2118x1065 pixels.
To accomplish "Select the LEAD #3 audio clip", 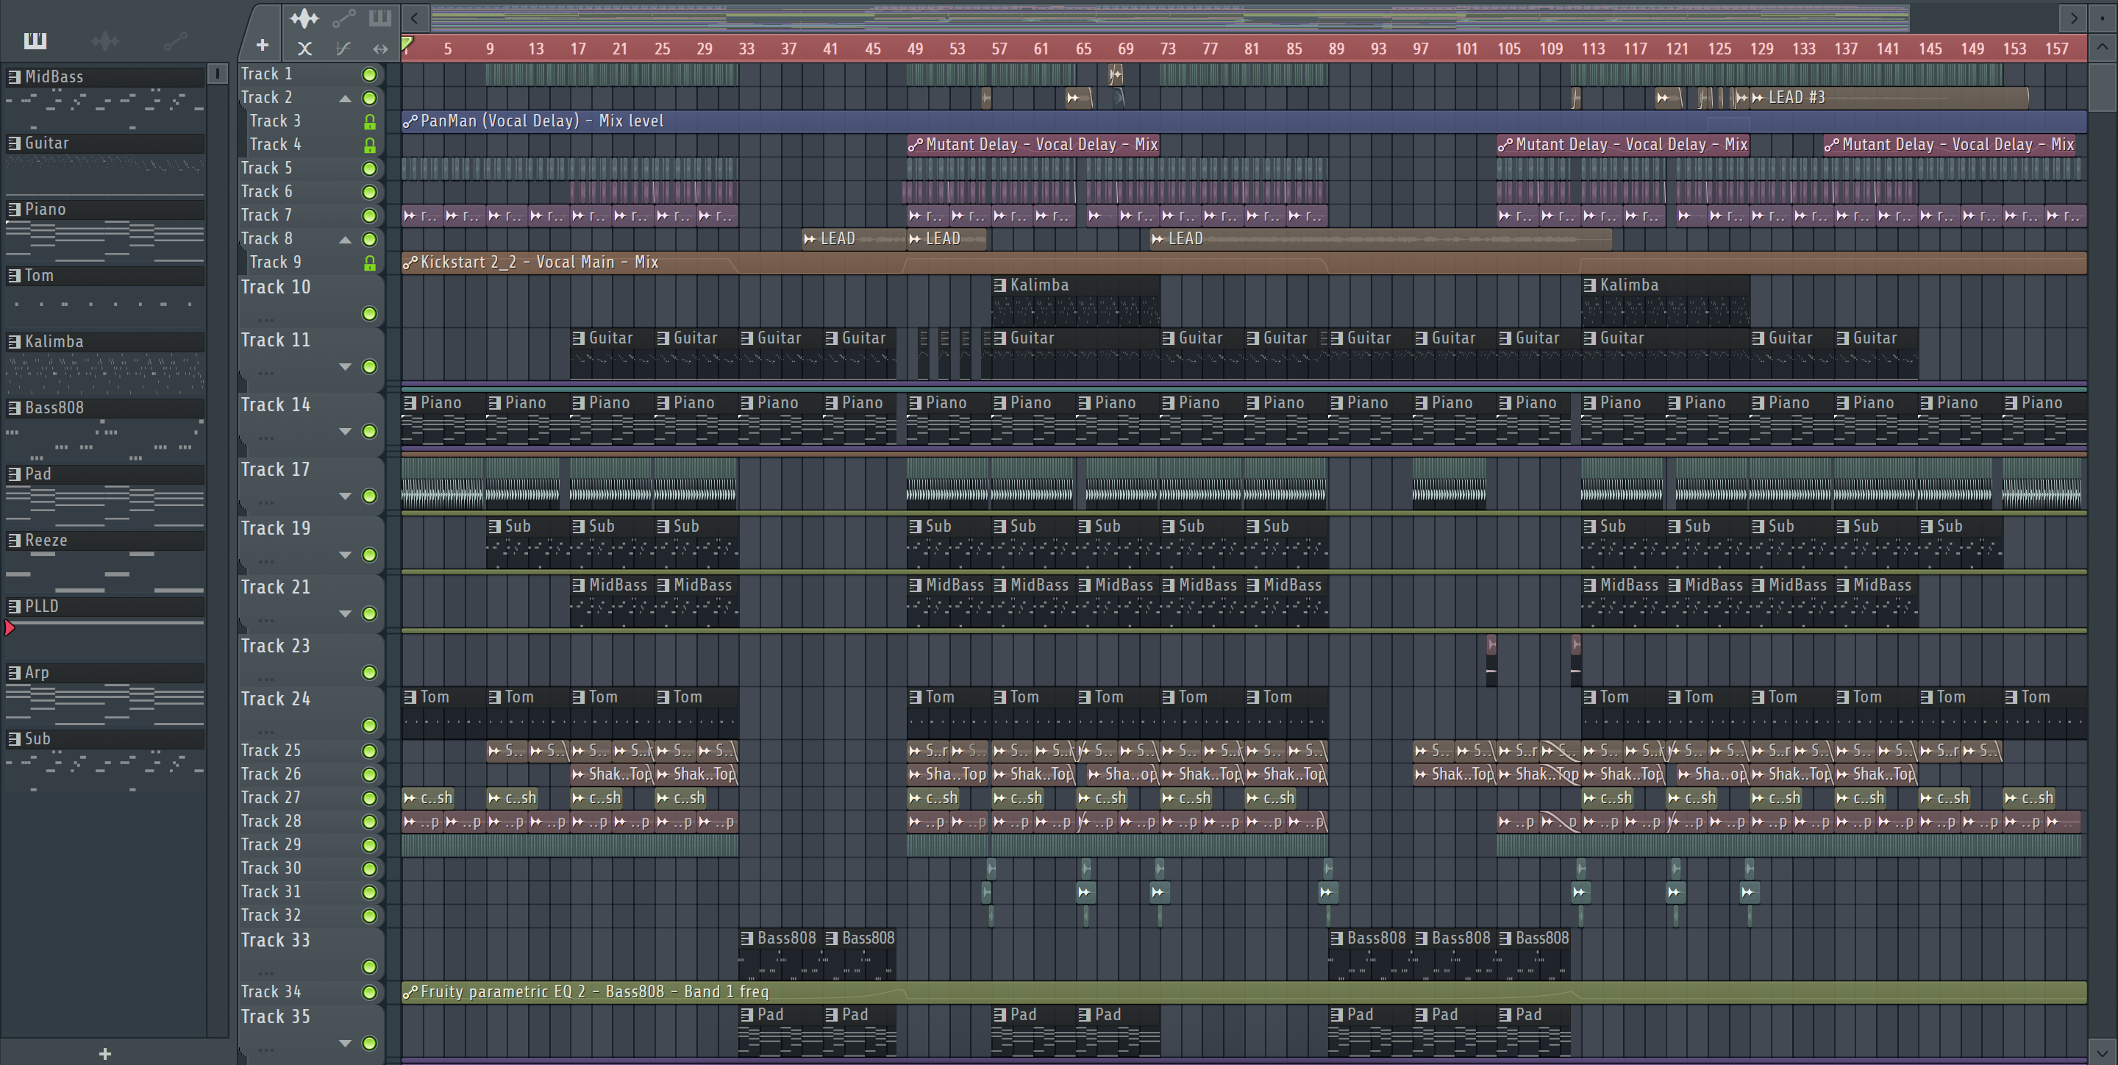I will [x=1889, y=98].
